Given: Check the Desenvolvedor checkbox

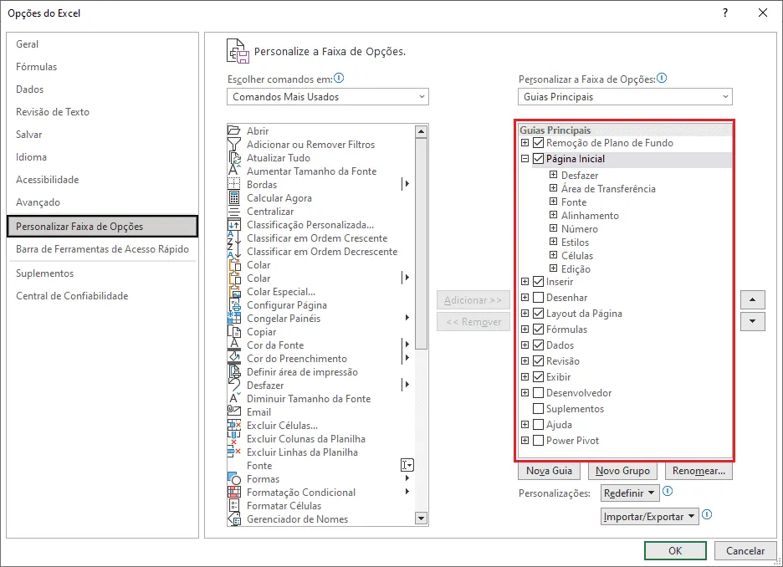Looking at the screenshot, I should [x=538, y=393].
